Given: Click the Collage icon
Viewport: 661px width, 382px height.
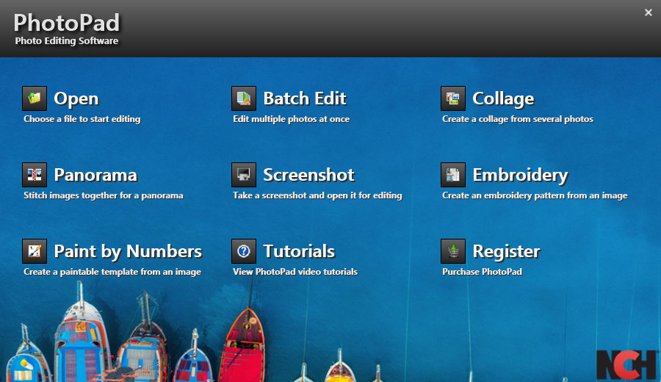Looking at the screenshot, I should click(x=453, y=98).
